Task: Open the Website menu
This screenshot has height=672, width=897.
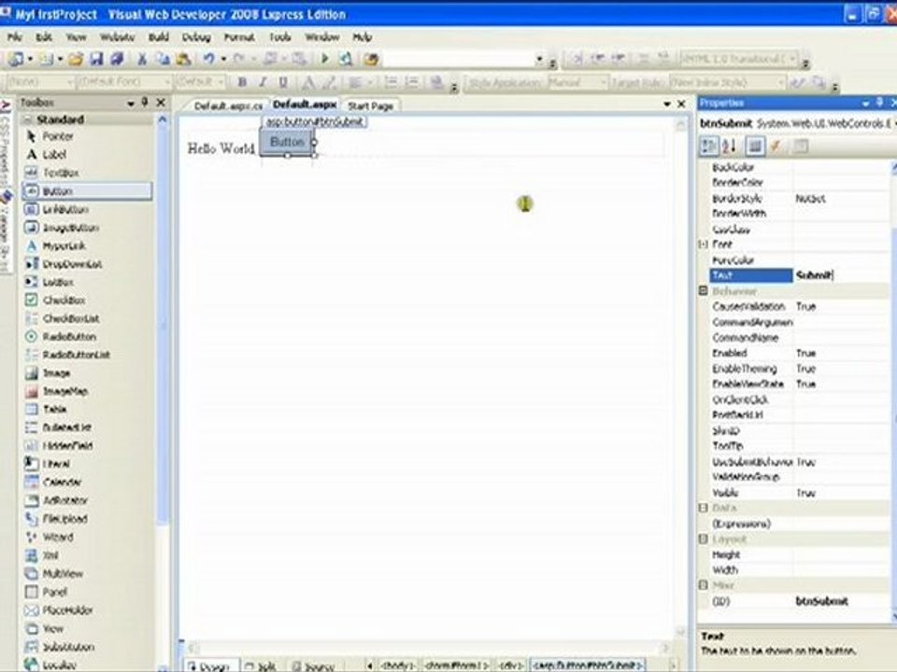Action: [118, 37]
